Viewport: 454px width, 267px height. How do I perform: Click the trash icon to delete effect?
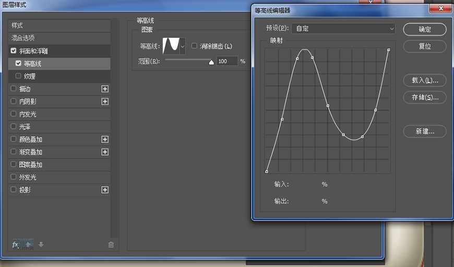(x=111, y=245)
